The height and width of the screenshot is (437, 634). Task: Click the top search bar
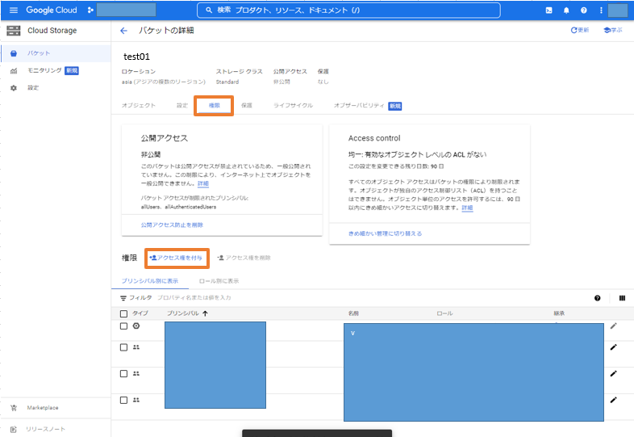(x=348, y=11)
